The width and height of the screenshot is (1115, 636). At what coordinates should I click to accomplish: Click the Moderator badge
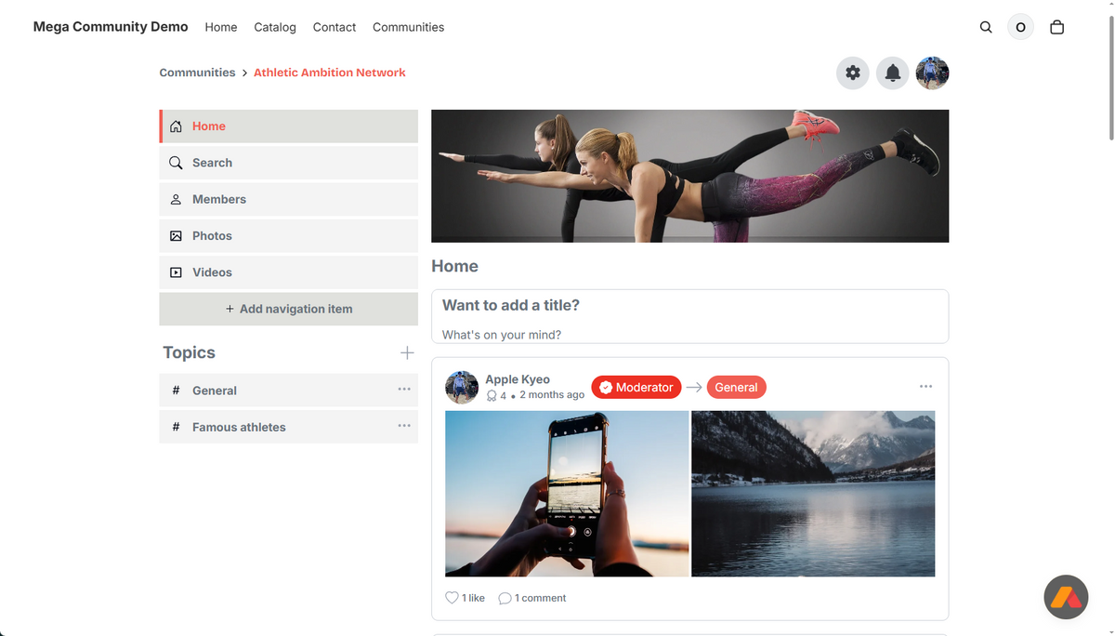coord(636,387)
